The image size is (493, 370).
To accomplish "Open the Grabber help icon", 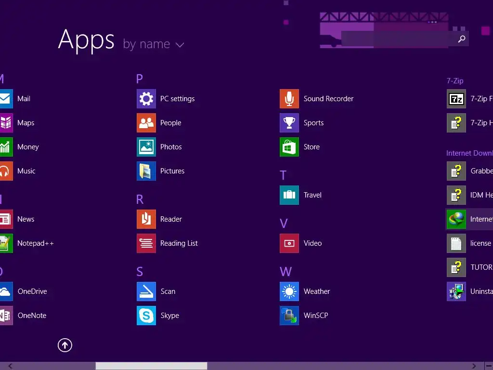I will coord(456,171).
